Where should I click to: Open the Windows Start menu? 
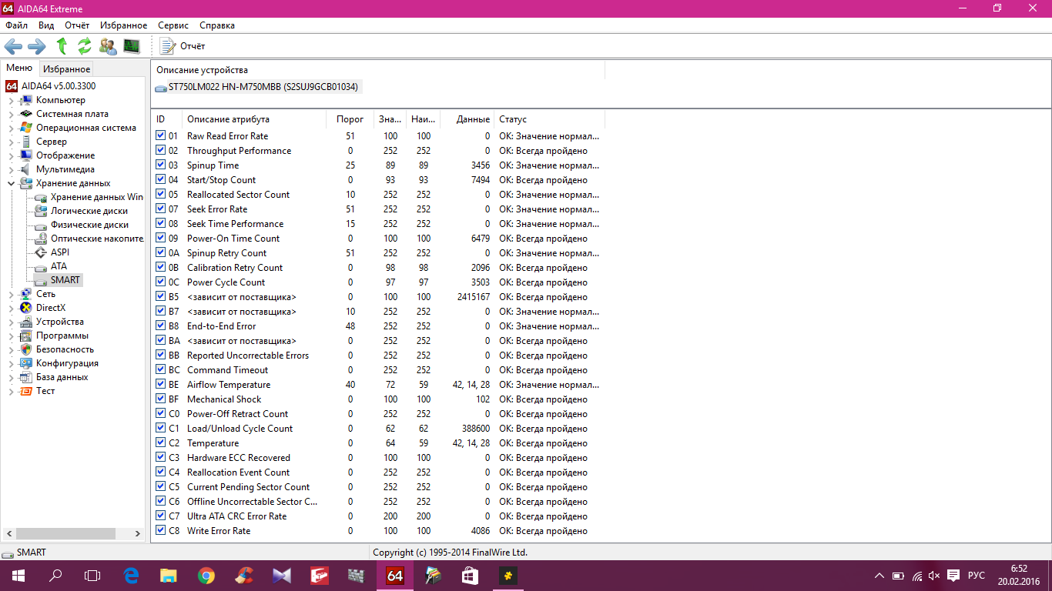(x=18, y=575)
